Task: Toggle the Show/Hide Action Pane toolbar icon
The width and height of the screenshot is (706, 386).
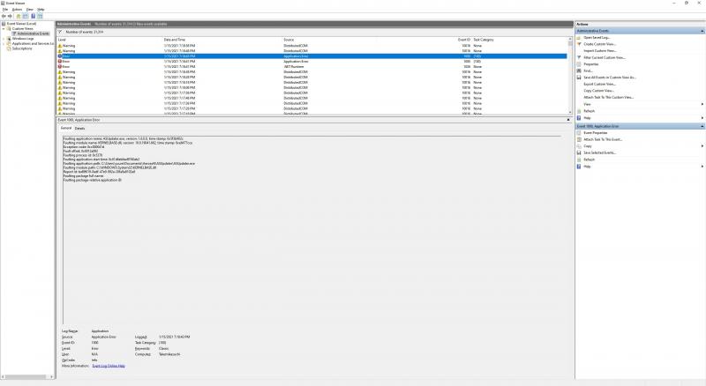Action: click(x=40, y=16)
